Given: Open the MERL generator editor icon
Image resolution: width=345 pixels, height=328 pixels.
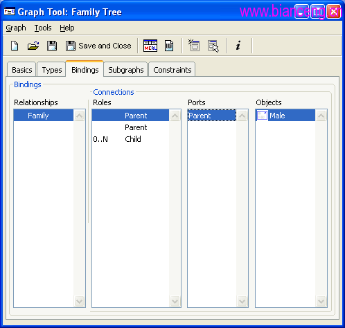Looking at the screenshot, I should 150,46.
